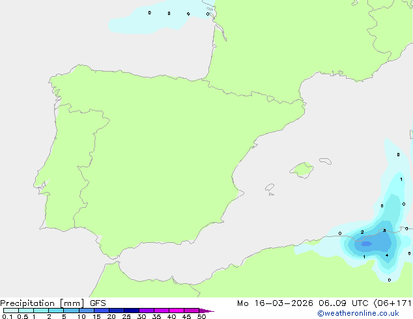Click the 45–50 mm legend swatch
The image size is (413, 319).
click(x=192, y=311)
